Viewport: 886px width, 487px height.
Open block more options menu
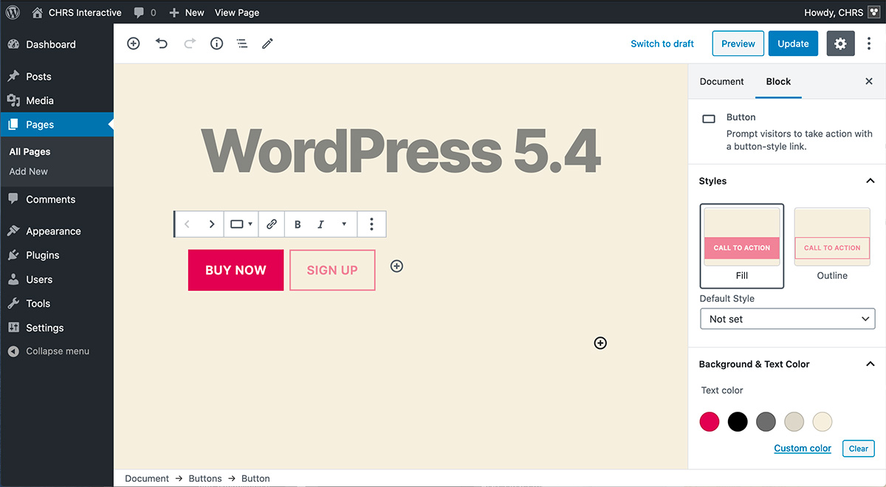371,224
